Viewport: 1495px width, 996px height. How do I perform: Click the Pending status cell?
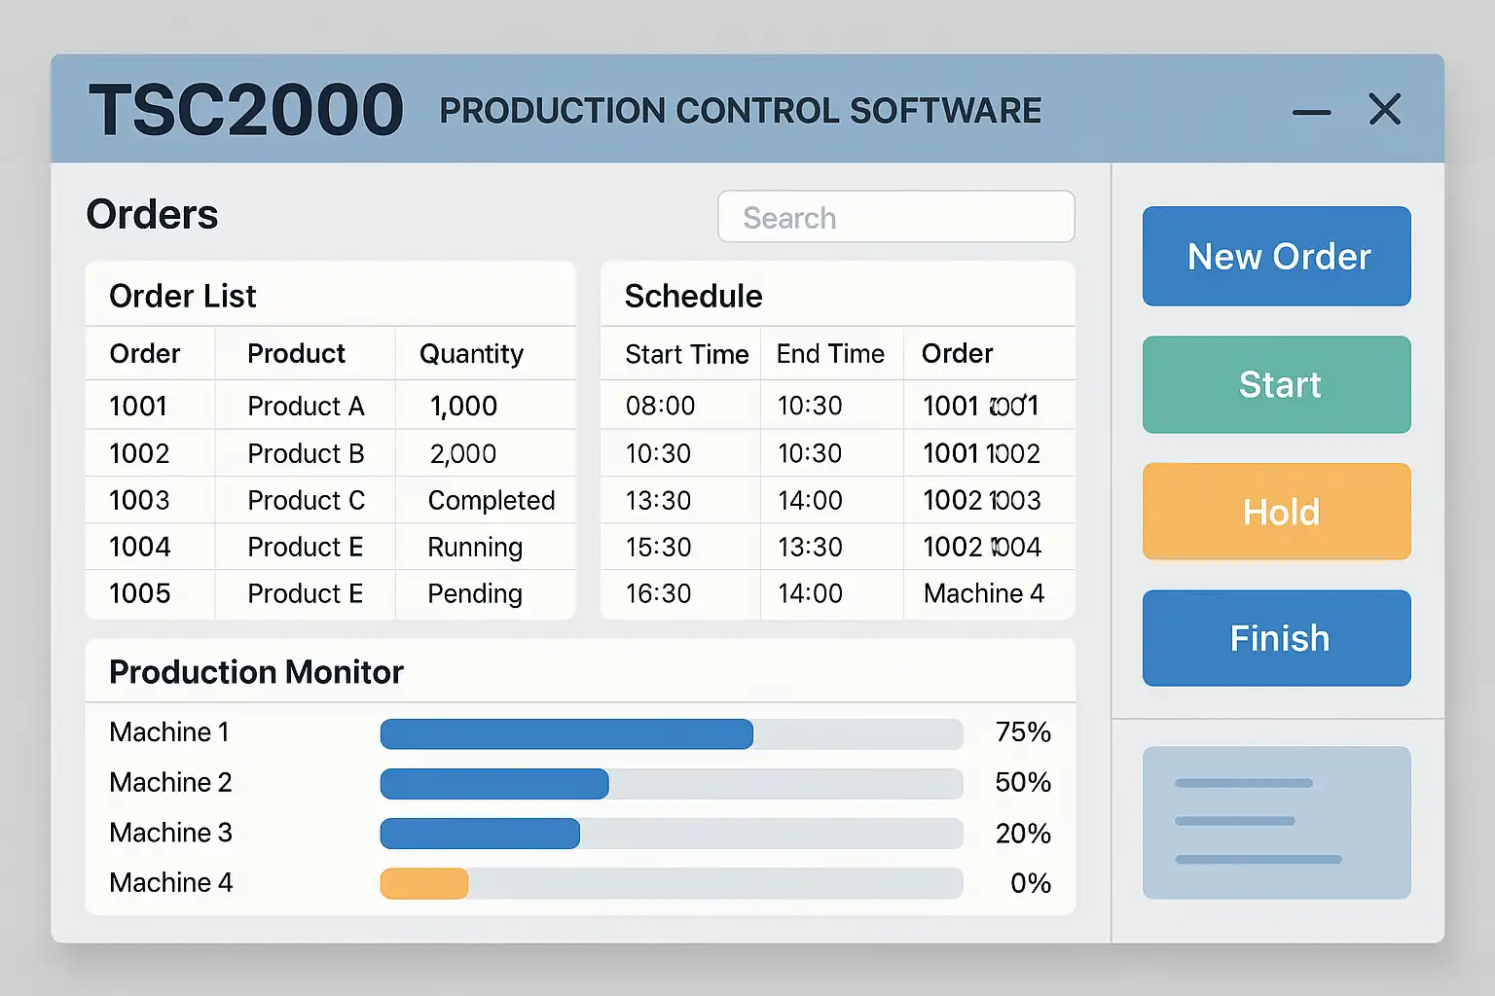pyautogui.click(x=475, y=594)
